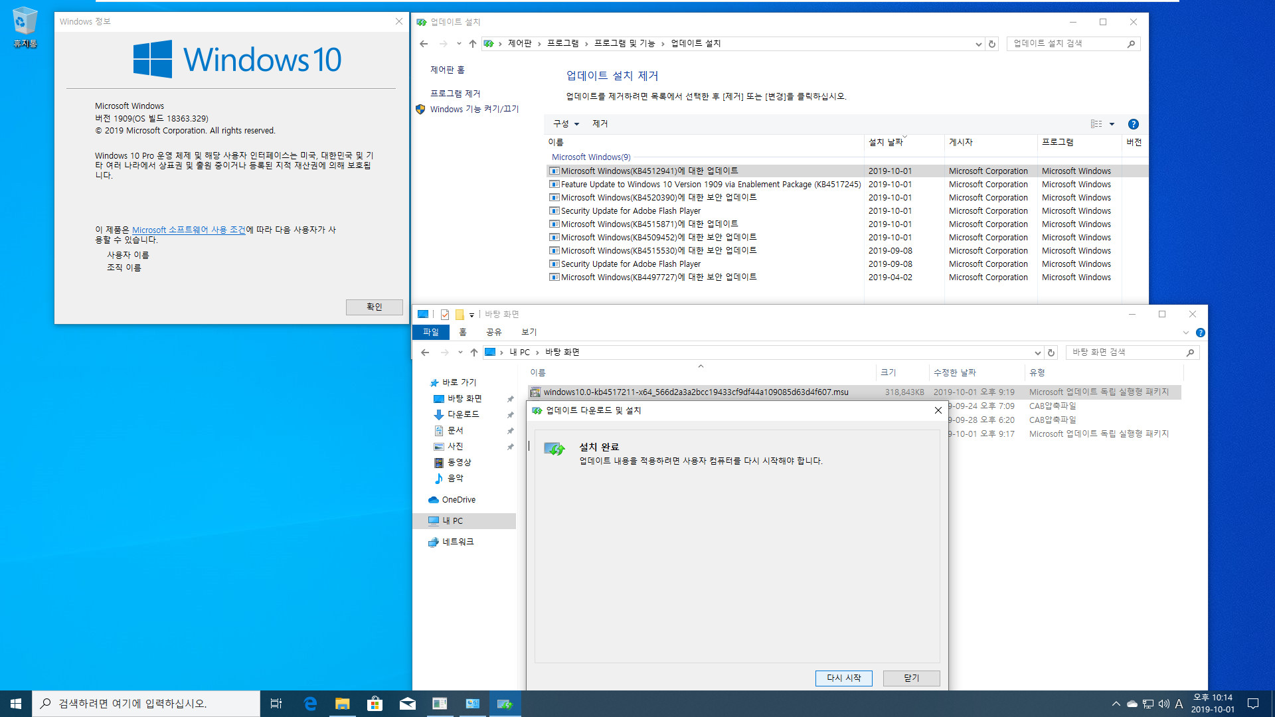The width and height of the screenshot is (1275, 717).
Task: Click the 다시 시작 button
Action: tap(843, 678)
